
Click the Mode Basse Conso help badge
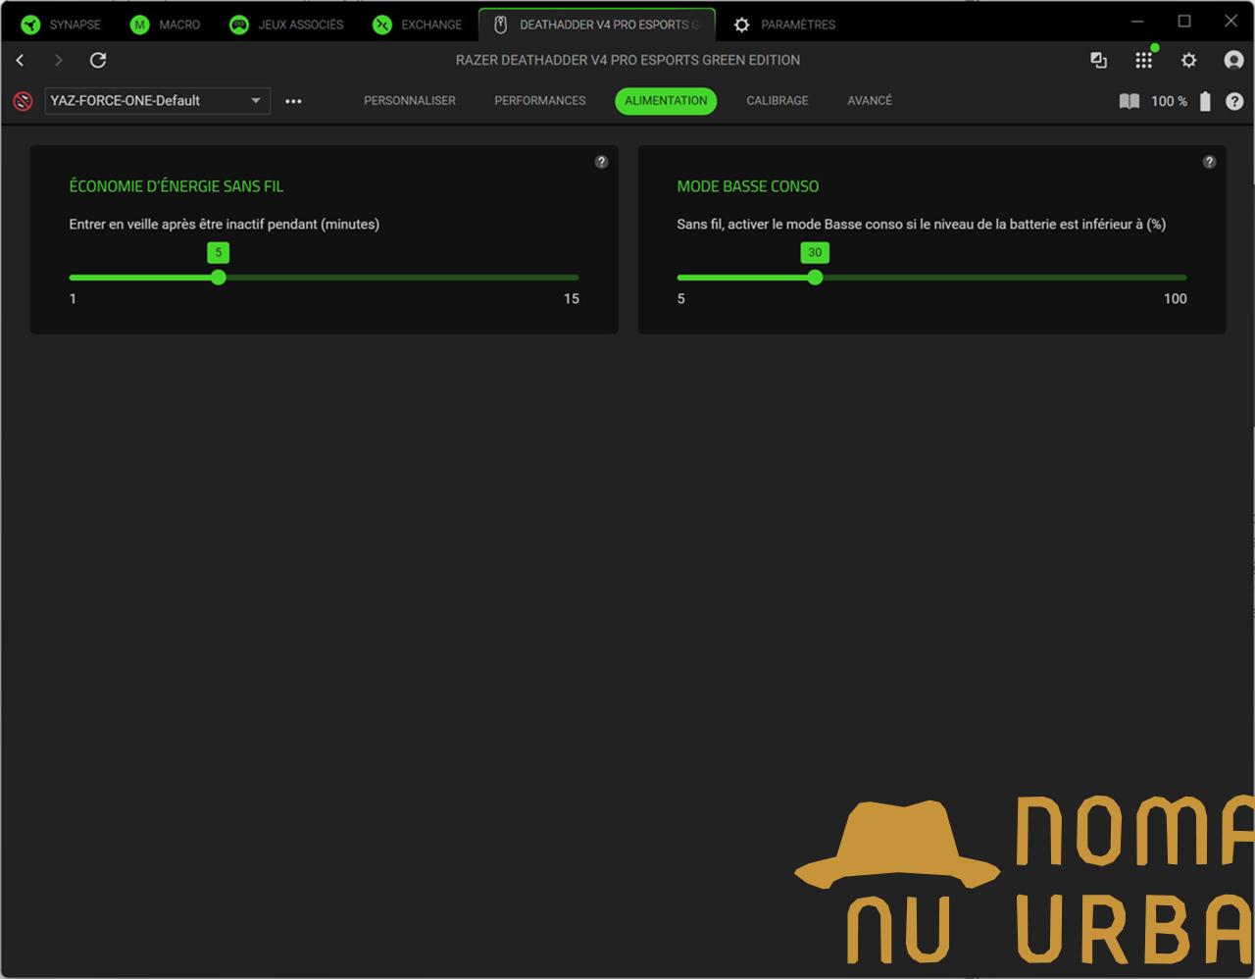click(x=1209, y=162)
